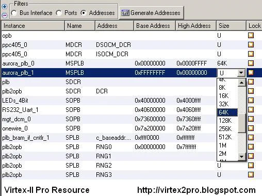
Task: Toggle lock checkbox for onewire_0 row
Action: coord(251,128)
